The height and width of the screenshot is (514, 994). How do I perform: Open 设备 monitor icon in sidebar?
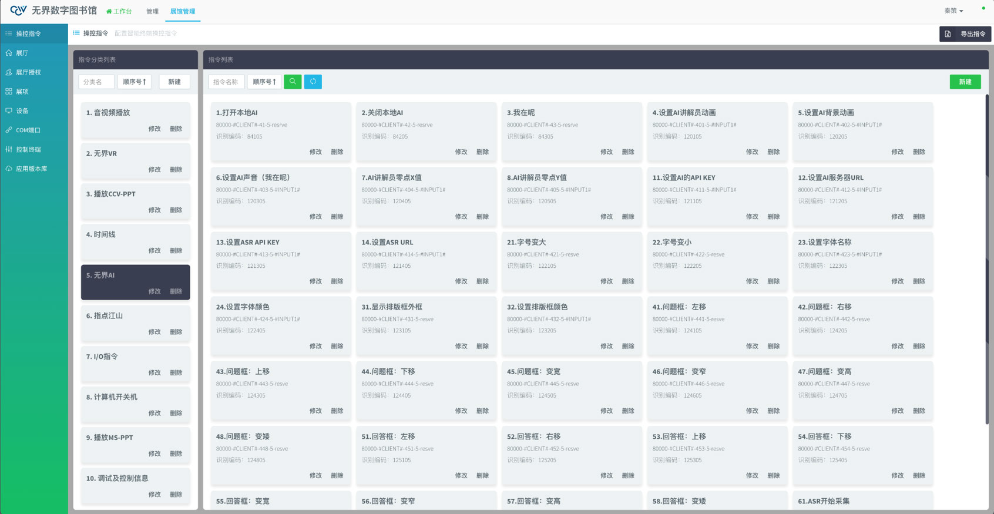click(9, 110)
